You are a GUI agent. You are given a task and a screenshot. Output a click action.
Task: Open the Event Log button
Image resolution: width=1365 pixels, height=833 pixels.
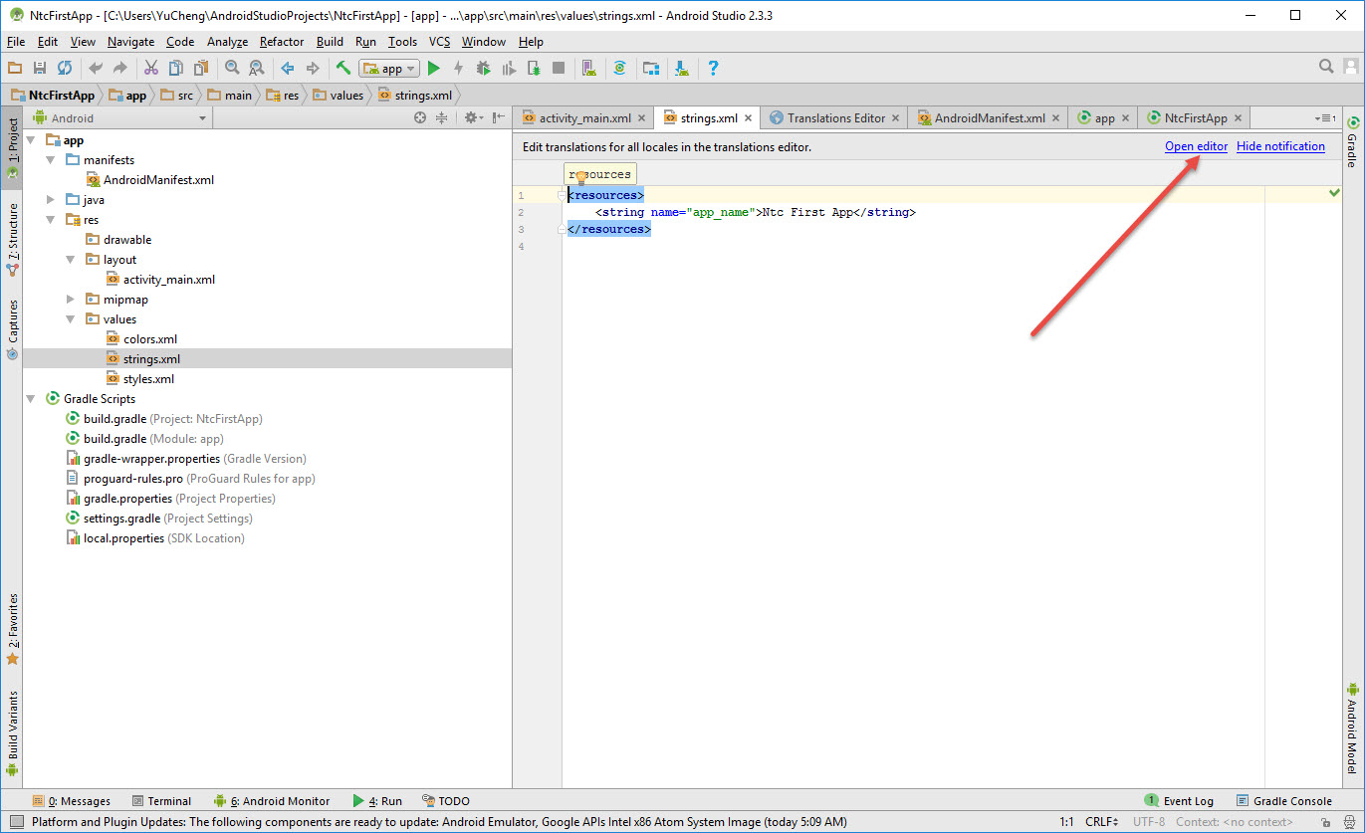click(x=1179, y=800)
